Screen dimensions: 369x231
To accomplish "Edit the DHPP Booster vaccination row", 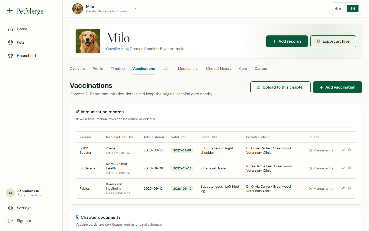I will (x=343, y=150).
